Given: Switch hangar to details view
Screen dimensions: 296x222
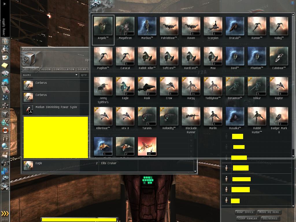Looking at the screenshot, I should pos(110,7).
